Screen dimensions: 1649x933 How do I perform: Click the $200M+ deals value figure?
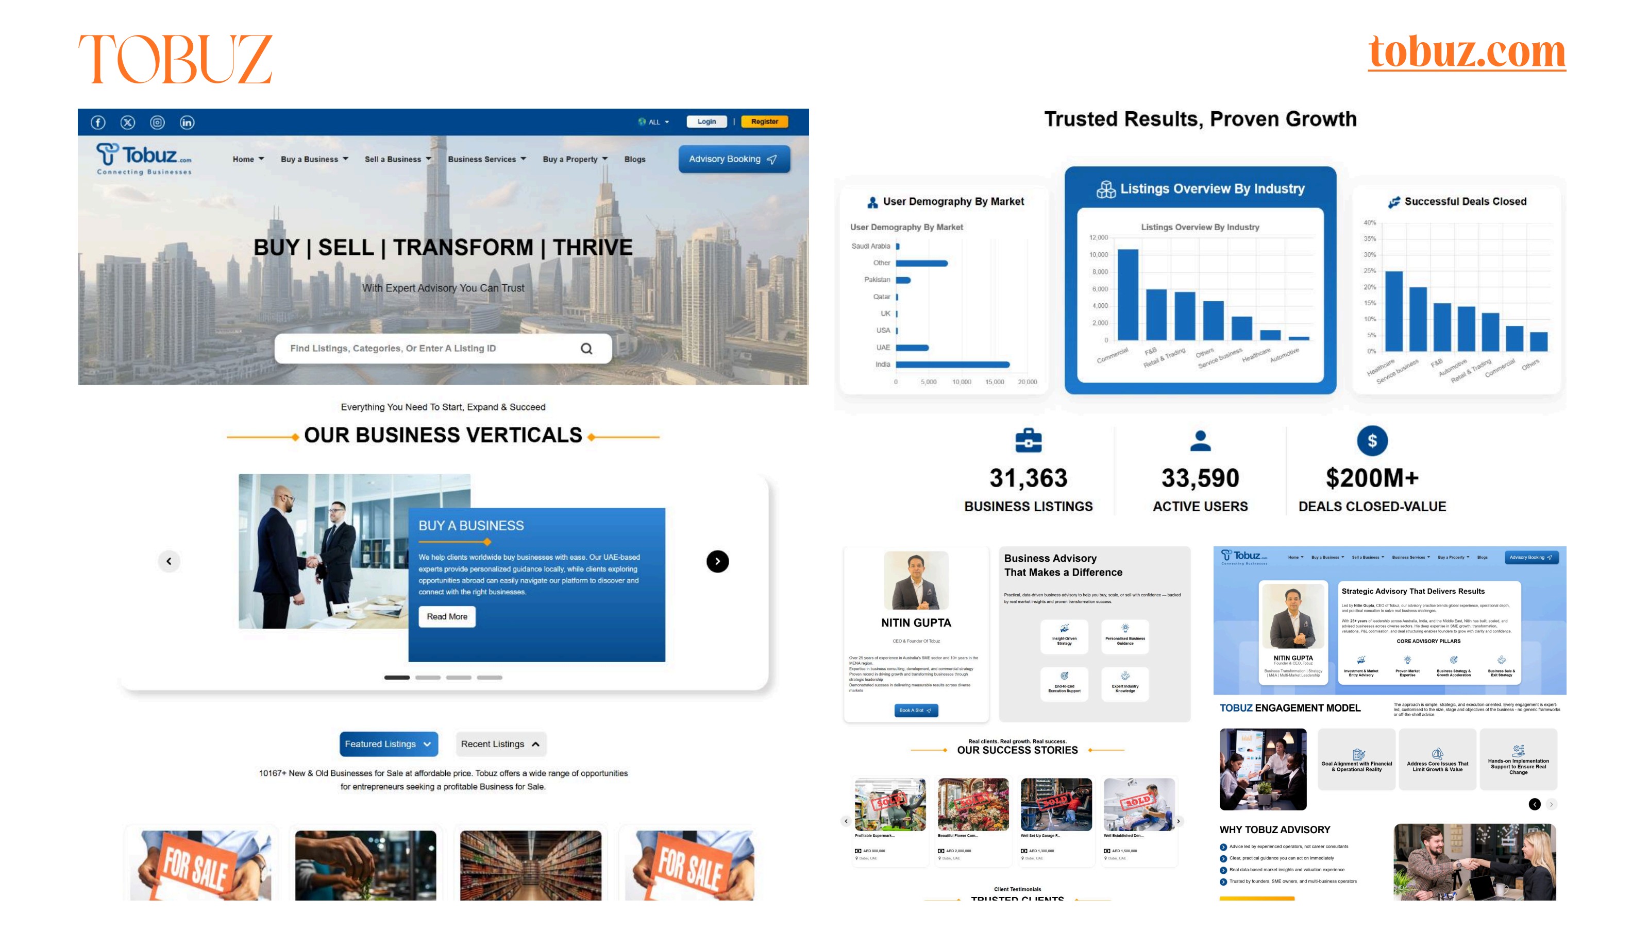pyautogui.click(x=1372, y=478)
